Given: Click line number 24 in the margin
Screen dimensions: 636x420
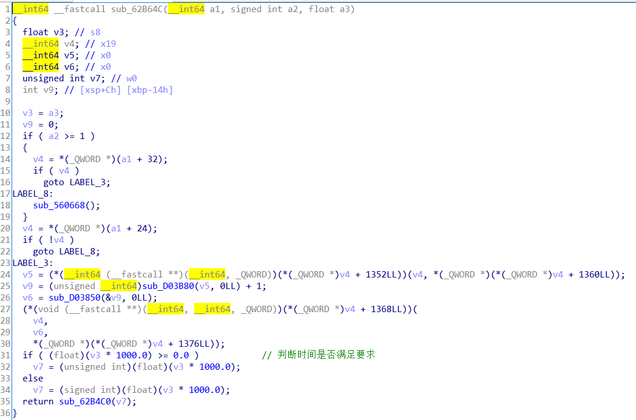Looking at the screenshot, I should pos(6,274).
